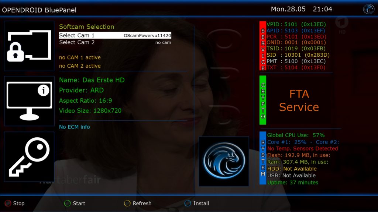This screenshot has height=212, width=378.
Task: Click the OpenDroid logo in top corner
Action: (369, 9)
